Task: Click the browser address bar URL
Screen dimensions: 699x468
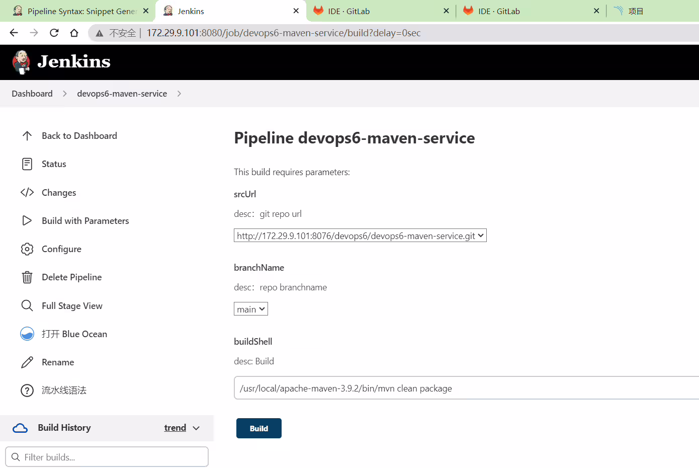Action: pos(284,33)
